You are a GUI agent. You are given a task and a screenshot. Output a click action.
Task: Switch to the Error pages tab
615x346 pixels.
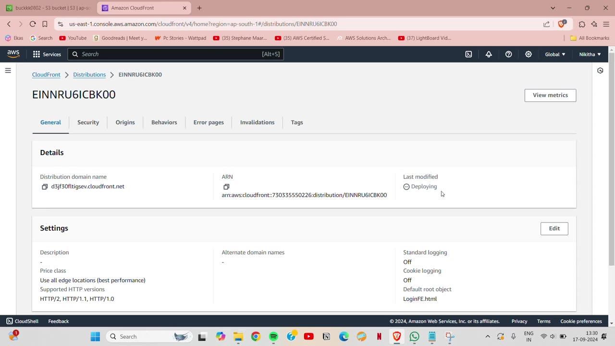(209, 123)
